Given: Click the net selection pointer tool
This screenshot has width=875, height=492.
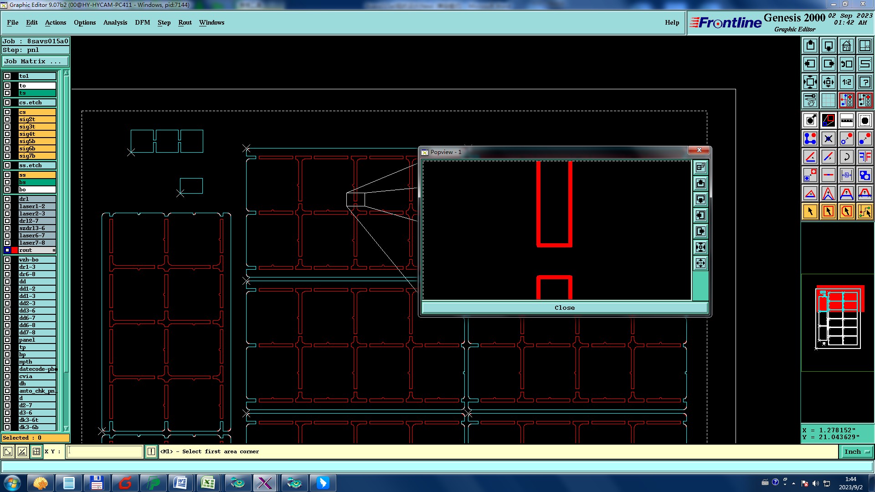Looking at the screenshot, I should click(x=865, y=211).
